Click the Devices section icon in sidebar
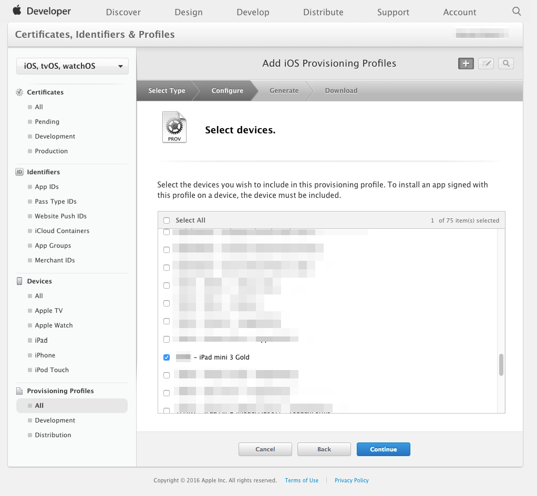Screen dimensions: 537x496 [x=19, y=281]
